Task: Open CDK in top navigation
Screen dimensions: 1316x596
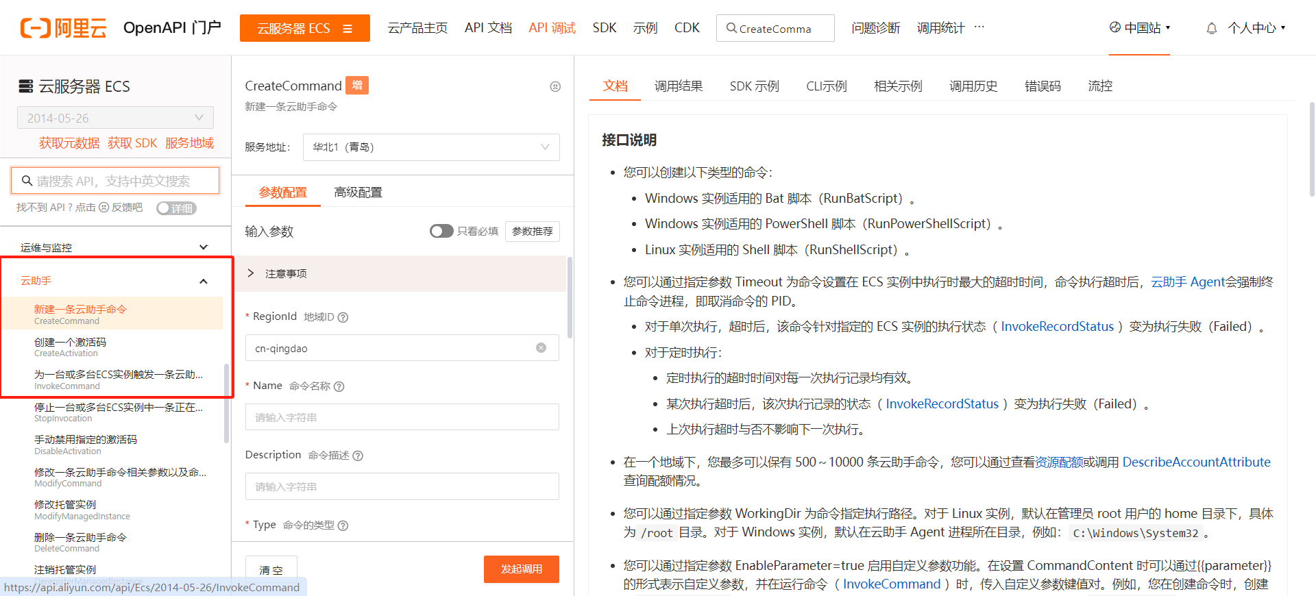Action: point(687,28)
